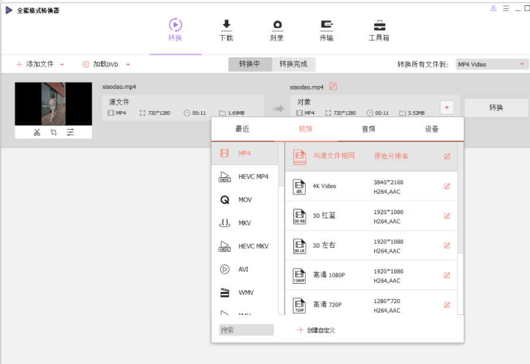Click the source file name xiaodao.mp4

[119, 87]
